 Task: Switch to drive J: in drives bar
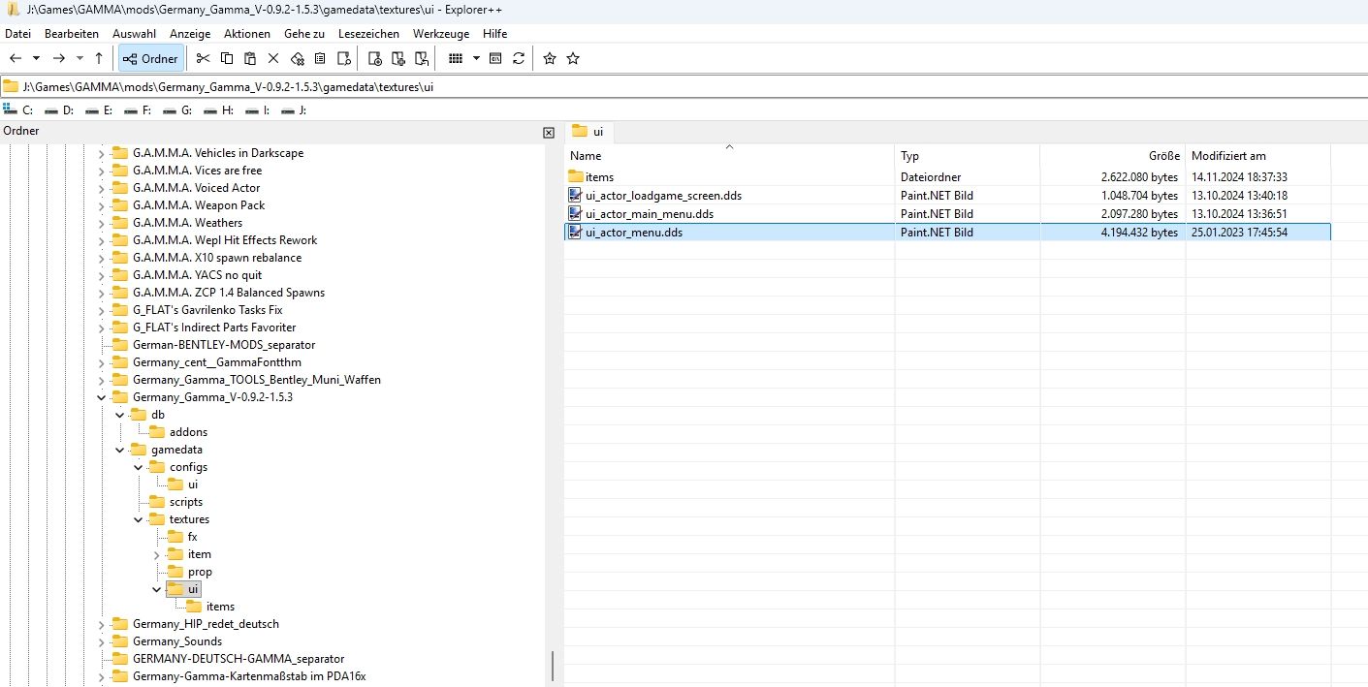pyautogui.click(x=294, y=110)
